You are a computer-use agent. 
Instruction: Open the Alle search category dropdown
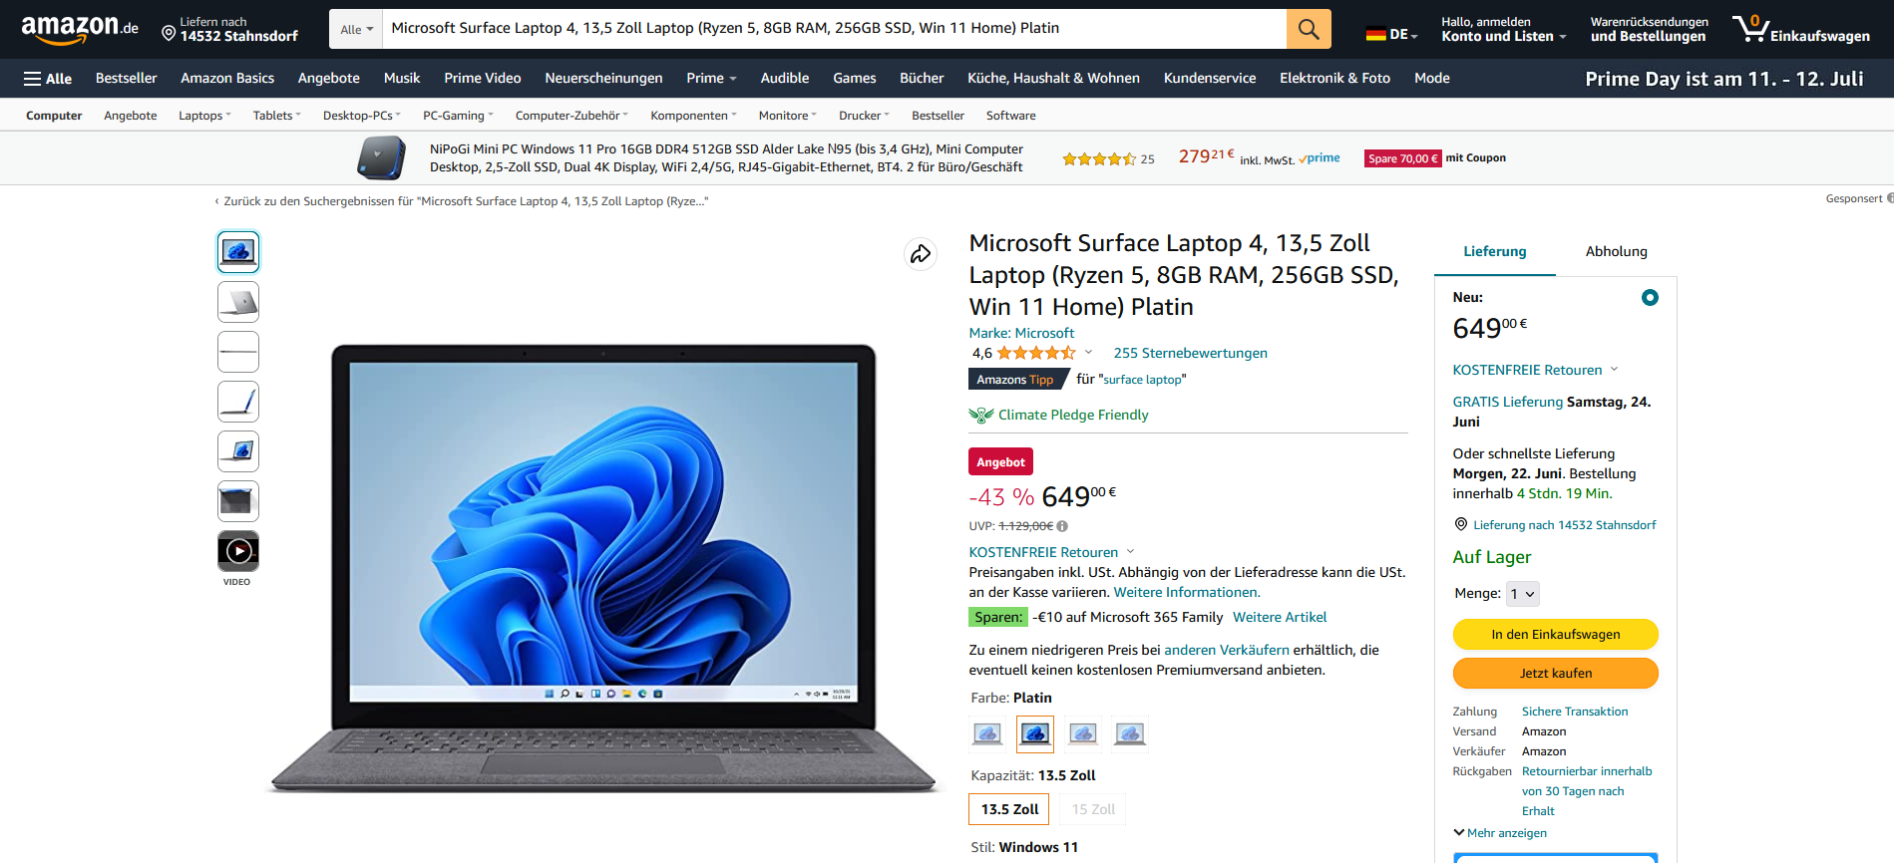[x=356, y=29]
